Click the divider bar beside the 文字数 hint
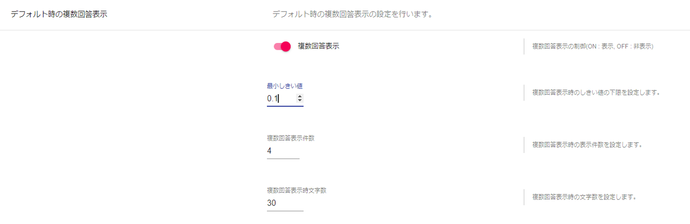The image size is (690, 224). coord(524,197)
